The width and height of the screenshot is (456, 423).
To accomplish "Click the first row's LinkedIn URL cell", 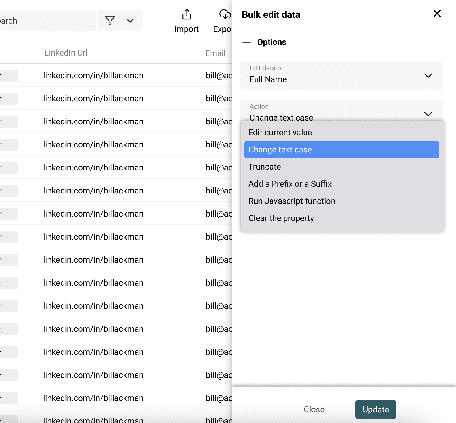I will [93, 76].
